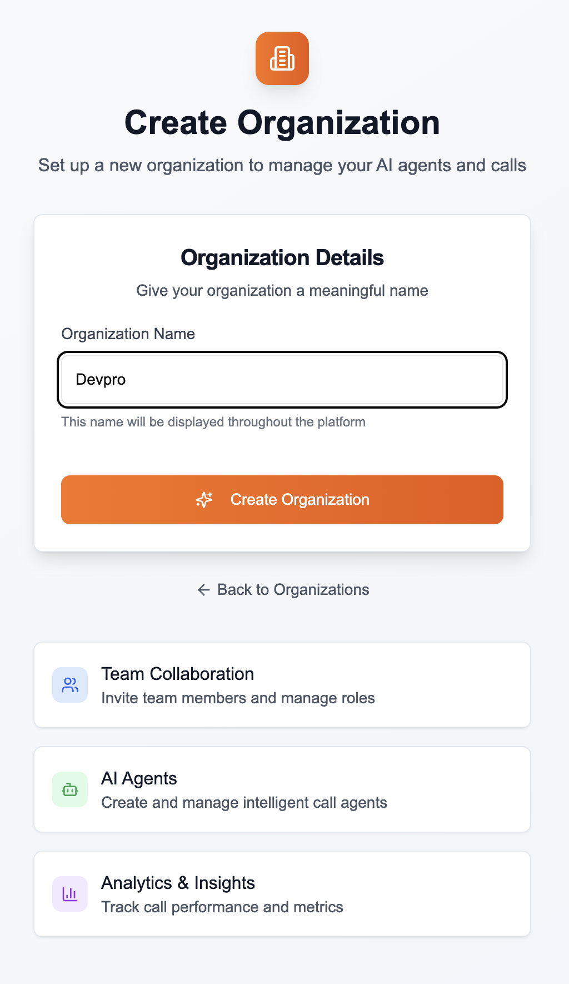Click the Analytics & Insights bar chart icon
Viewport: 569px width, 984px height.
point(70,893)
